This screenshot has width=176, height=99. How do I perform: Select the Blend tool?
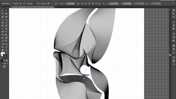point(6,41)
